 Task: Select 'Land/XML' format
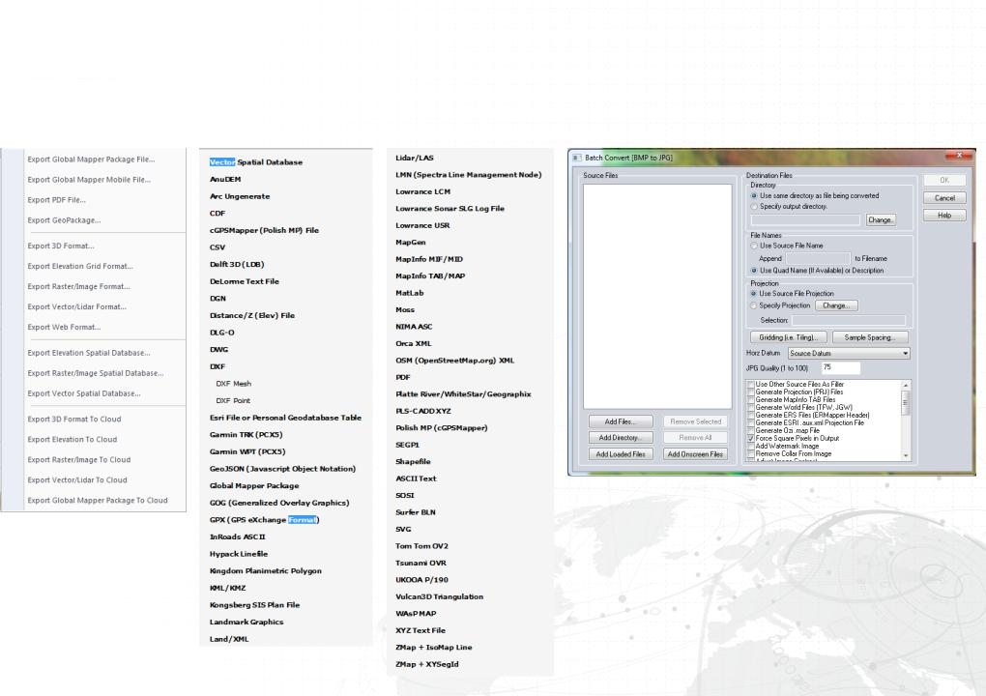229,639
